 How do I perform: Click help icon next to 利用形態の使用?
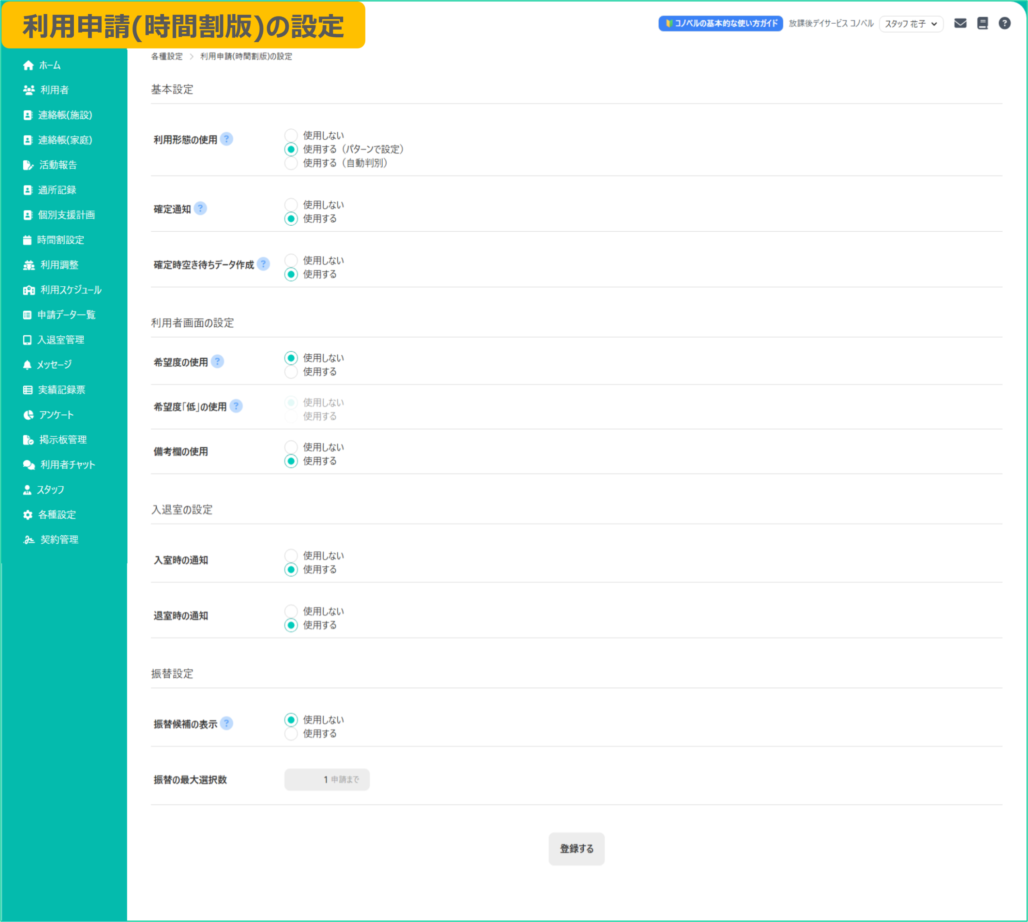[x=226, y=139]
